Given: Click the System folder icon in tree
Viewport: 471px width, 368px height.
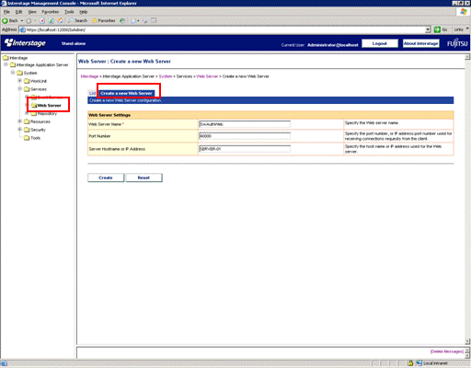Looking at the screenshot, I should pyautogui.click(x=20, y=73).
